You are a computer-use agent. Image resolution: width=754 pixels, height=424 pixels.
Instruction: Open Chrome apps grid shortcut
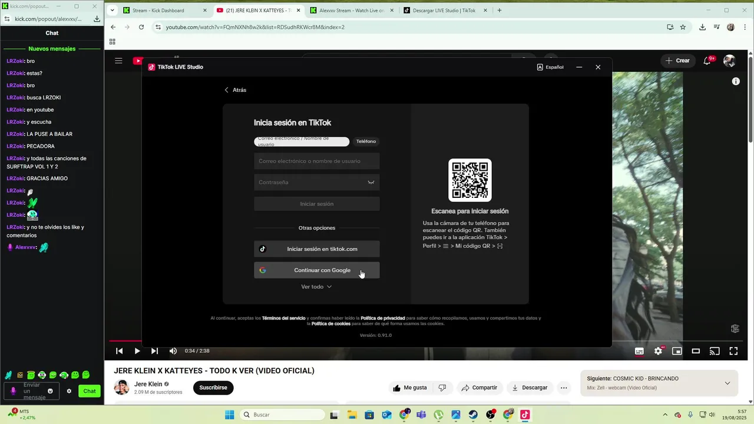112,42
